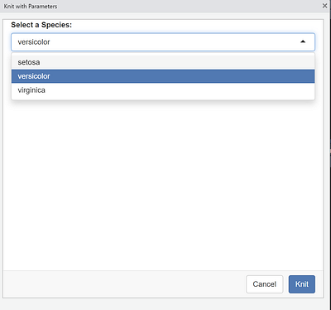
Task: Choose setosa from the species list
Action: tap(163, 62)
